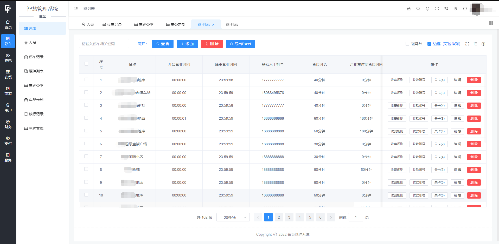Switch to the 停车记录 tab
The image size is (499, 244).
112,24
